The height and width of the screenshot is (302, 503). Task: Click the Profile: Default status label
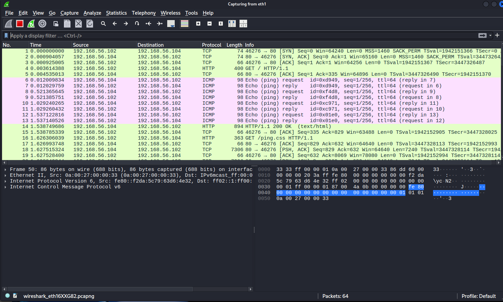pos(478,296)
